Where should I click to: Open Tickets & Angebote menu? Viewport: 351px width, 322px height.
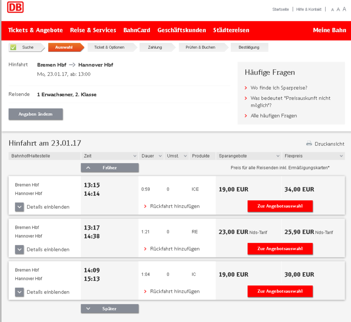[x=36, y=30]
